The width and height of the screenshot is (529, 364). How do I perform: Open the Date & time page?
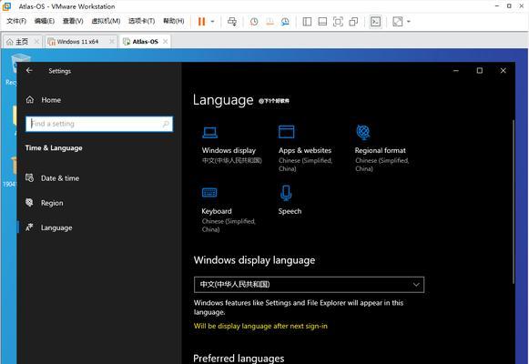pyautogui.click(x=53, y=178)
